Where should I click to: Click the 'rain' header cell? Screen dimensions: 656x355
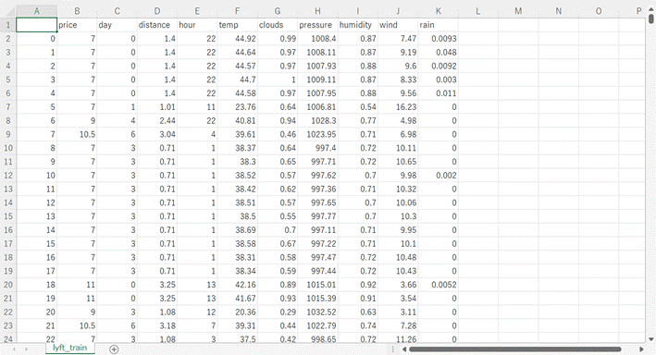point(439,25)
